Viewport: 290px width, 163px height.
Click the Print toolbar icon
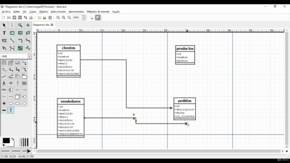[x=31, y=18]
